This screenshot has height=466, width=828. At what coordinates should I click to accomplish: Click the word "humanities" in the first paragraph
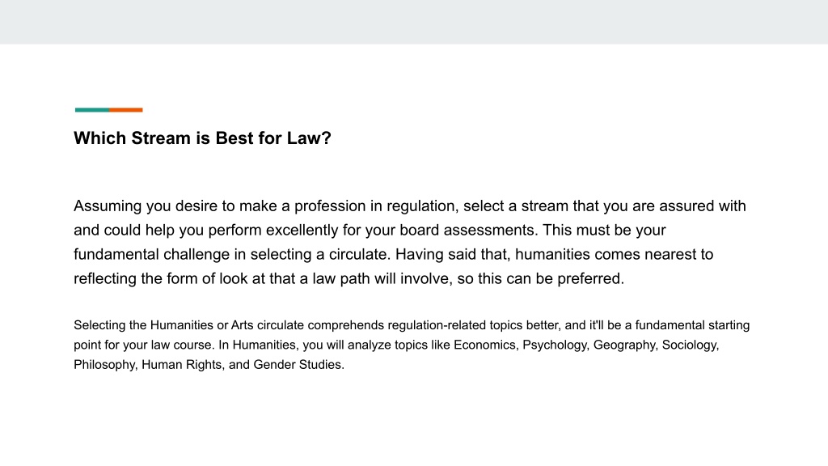coord(552,254)
